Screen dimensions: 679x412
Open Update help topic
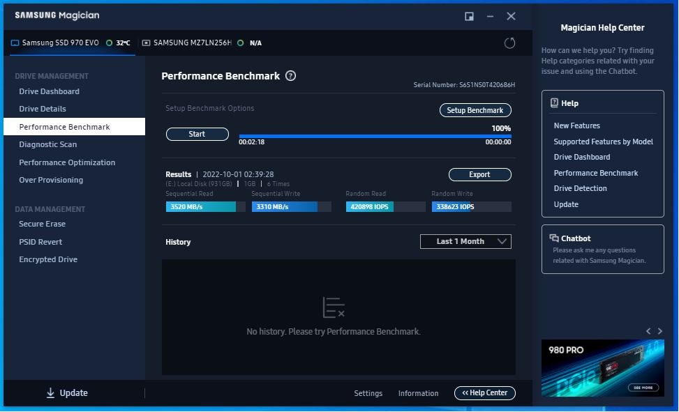coord(566,204)
